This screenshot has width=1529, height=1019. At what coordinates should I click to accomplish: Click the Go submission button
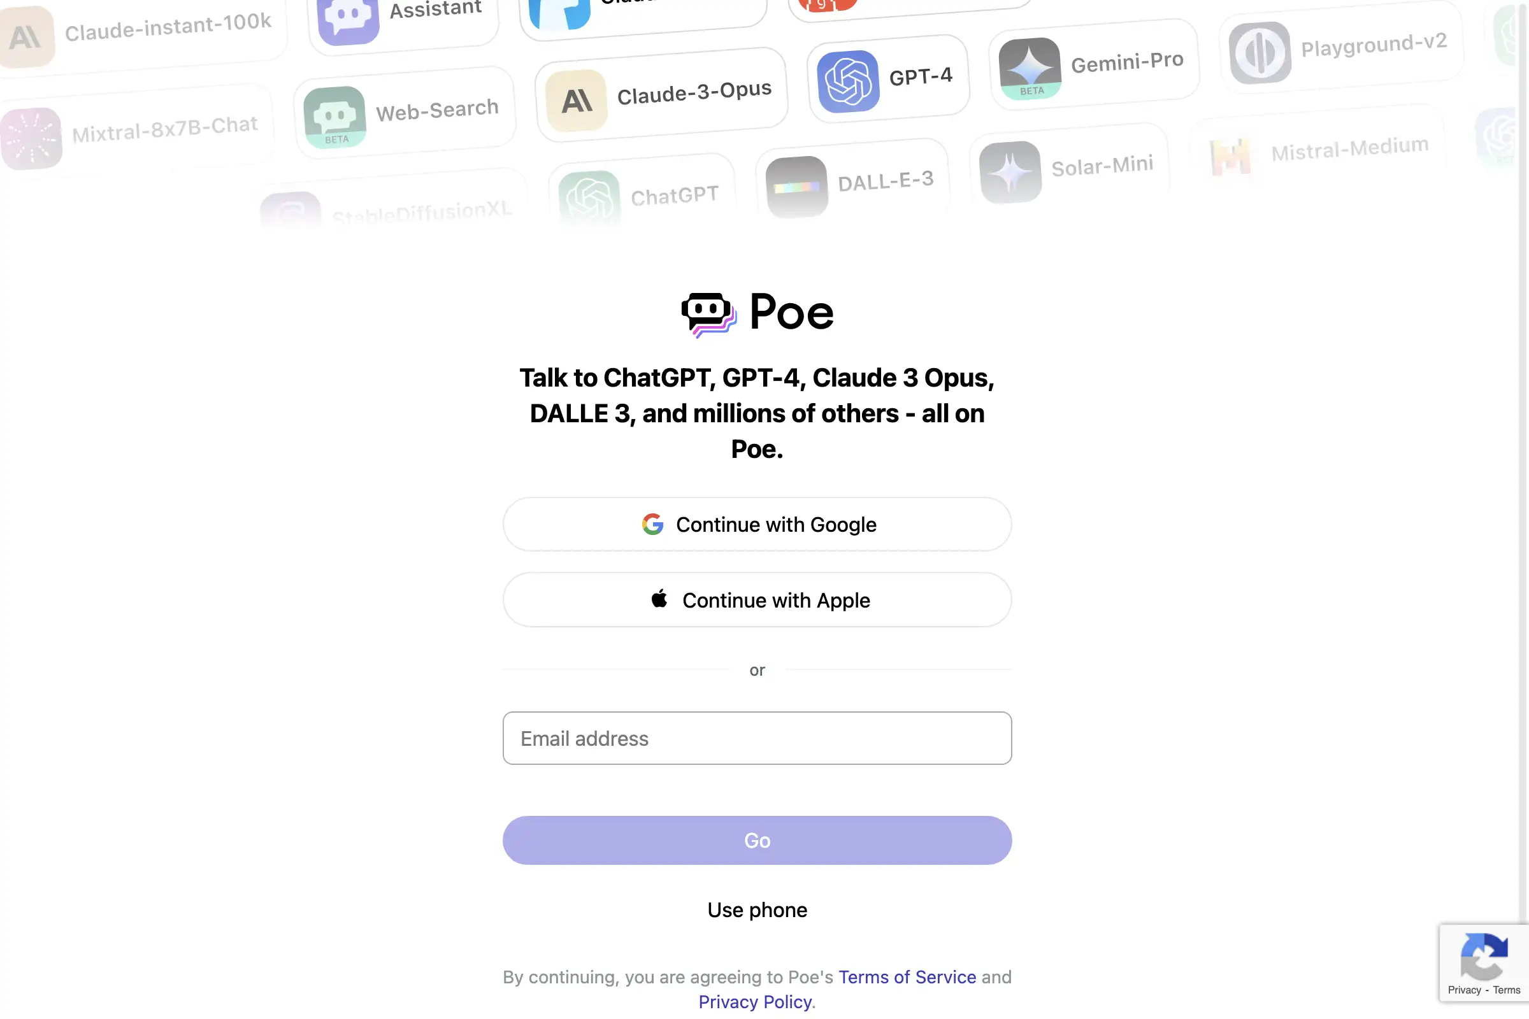pos(757,839)
